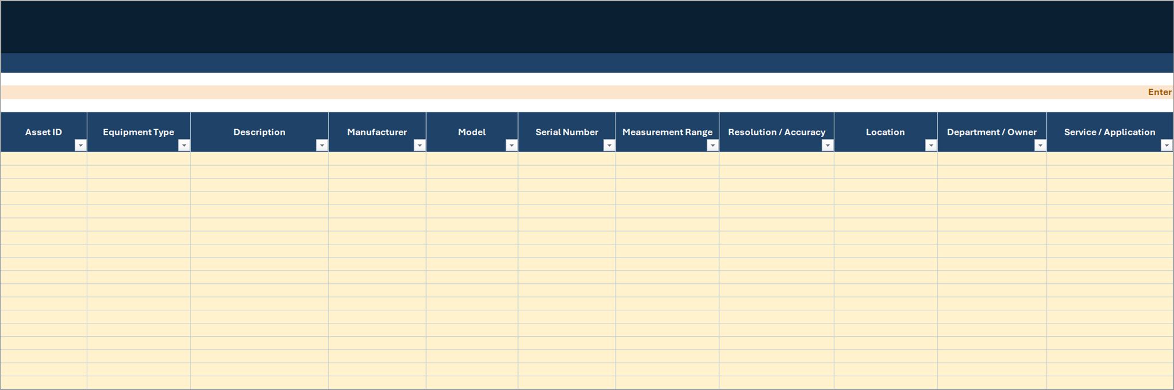Viewport: 1174px width, 390px height.
Task: Select the Model header text
Action: tap(472, 132)
